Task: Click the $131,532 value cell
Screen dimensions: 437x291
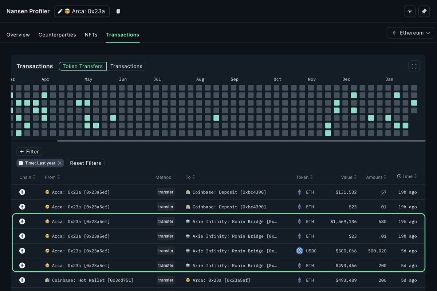Action: point(346,192)
